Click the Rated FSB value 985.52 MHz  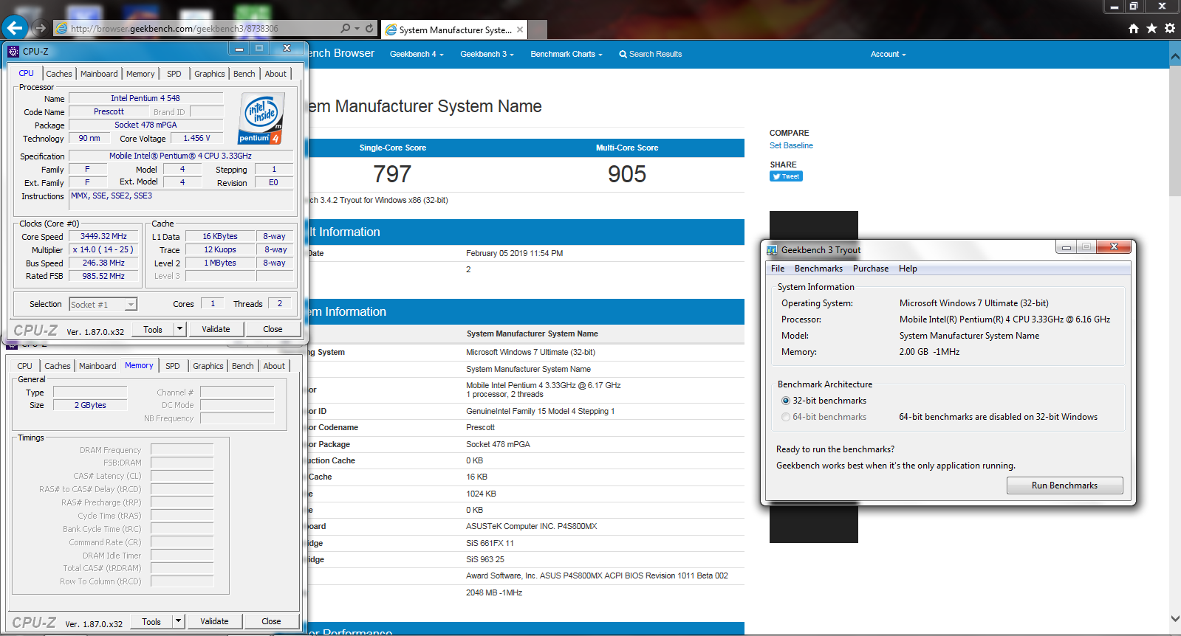pos(103,276)
